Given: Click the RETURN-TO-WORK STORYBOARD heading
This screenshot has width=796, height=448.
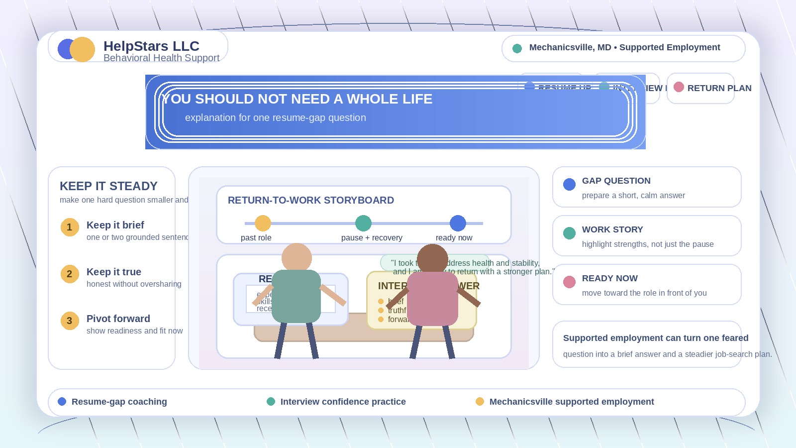Looking at the screenshot, I should click(x=311, y=200).
